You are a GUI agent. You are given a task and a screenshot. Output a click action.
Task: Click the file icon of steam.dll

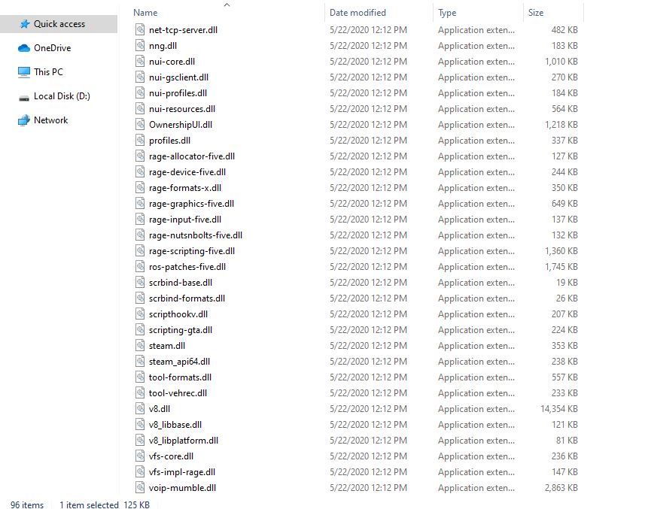tap(140, 346)
